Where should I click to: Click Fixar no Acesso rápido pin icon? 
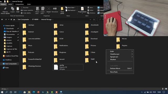[5, 9]
